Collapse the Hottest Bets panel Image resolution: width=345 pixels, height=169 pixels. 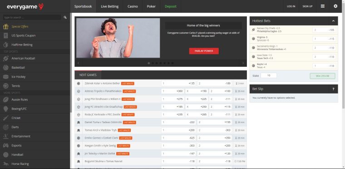coord(333,21)
